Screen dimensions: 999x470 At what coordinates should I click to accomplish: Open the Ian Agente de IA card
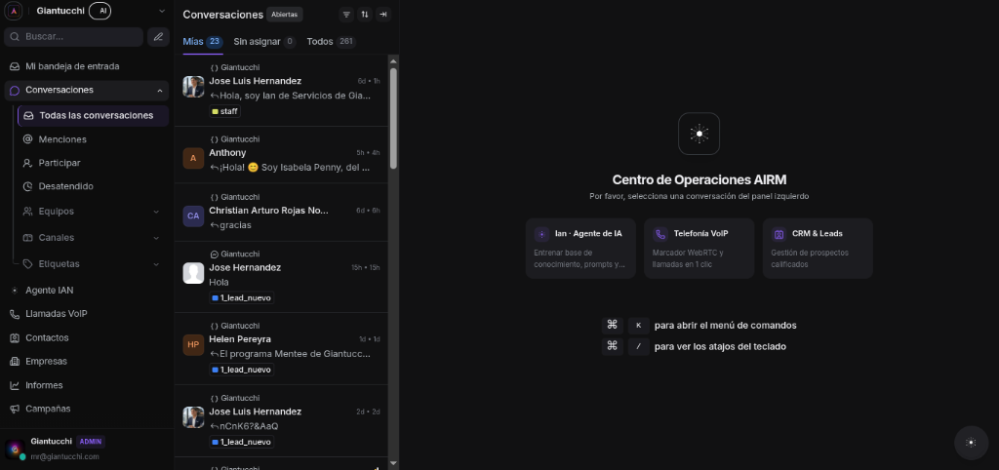580,249
